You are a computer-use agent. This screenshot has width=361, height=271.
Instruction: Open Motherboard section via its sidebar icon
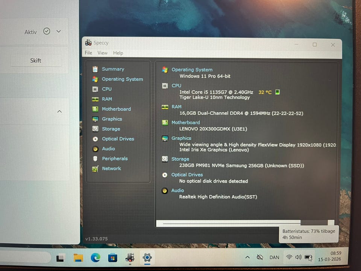[x=95, y=109]
